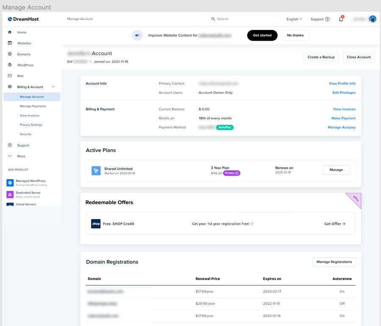Click the megaphone announcement icon
The width and height of the screenshot is (381, 326).
[137, 35]
